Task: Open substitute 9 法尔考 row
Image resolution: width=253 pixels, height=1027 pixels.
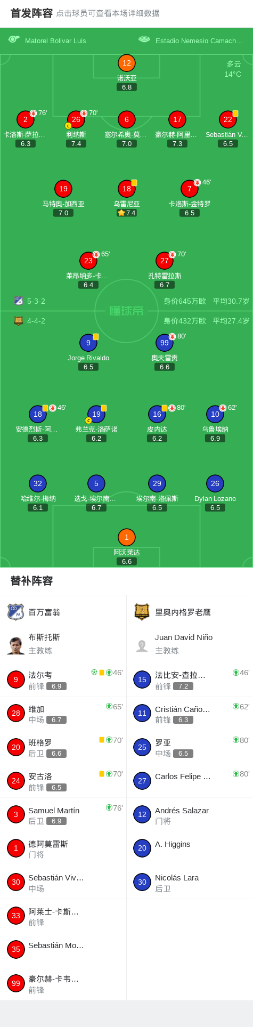Action: tap(63, 680)
